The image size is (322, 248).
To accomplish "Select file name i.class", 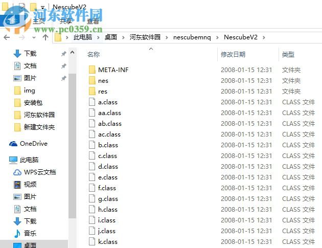I will [x=107, y=220].
